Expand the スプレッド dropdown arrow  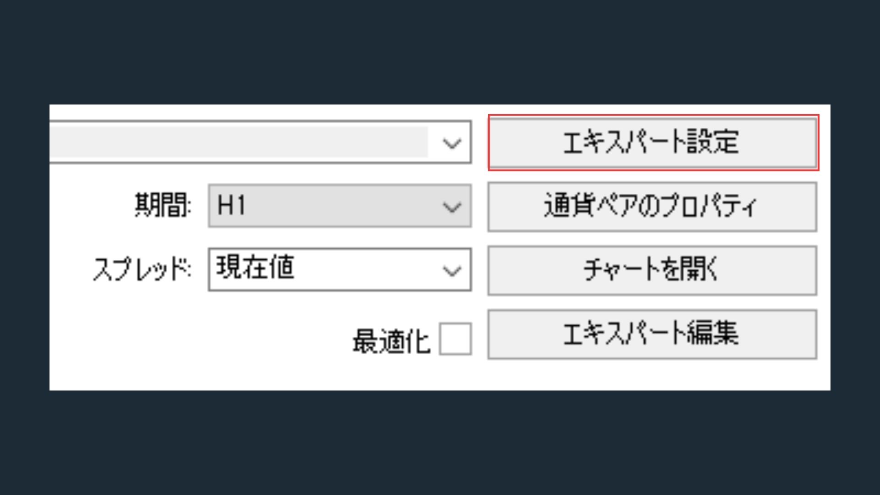click(x=452, y=270)
